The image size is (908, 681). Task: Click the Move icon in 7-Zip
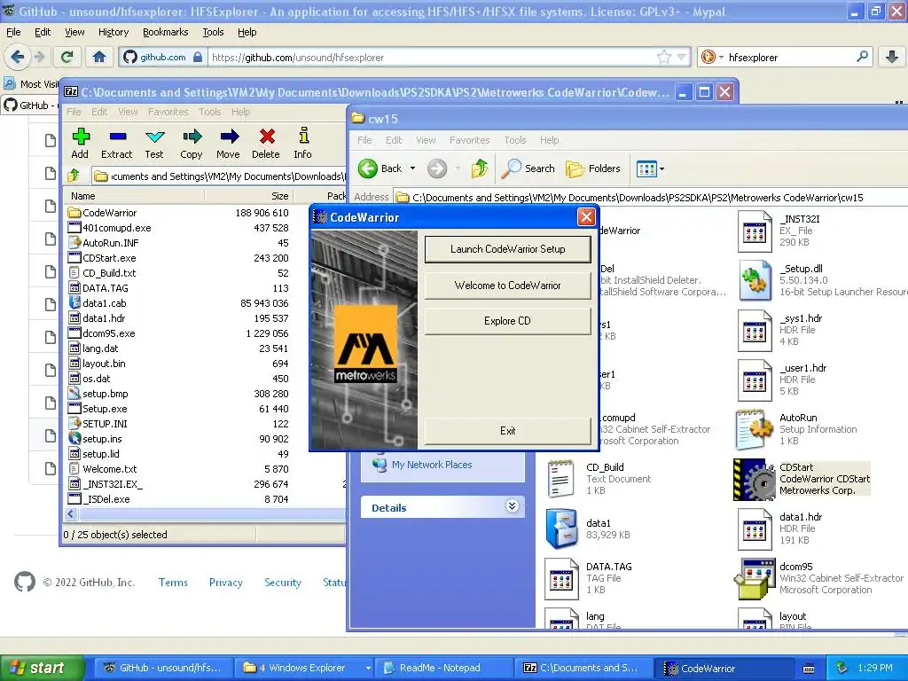[228, 137]
